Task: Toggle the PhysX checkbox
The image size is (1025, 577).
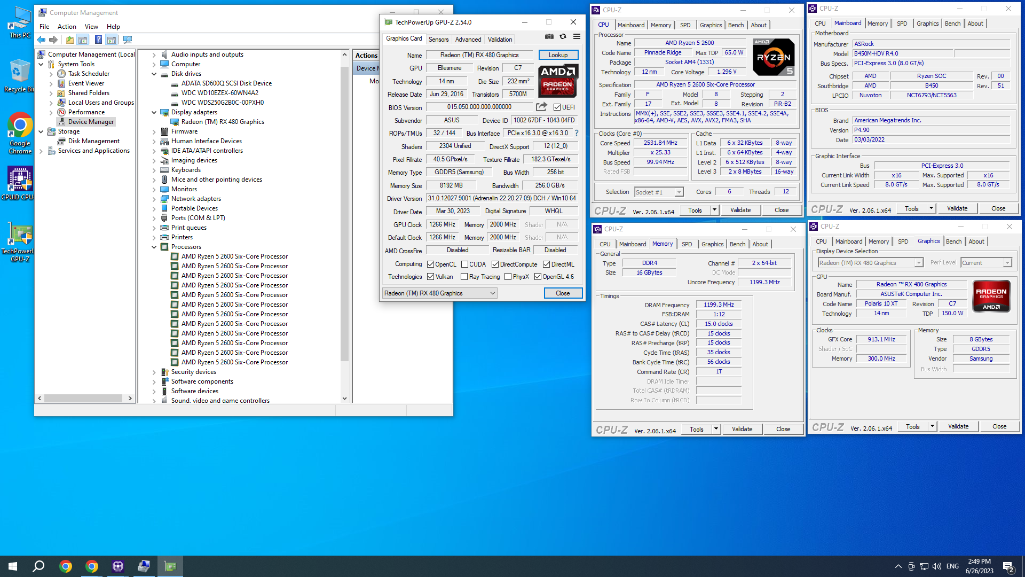Action: (508, 277)
